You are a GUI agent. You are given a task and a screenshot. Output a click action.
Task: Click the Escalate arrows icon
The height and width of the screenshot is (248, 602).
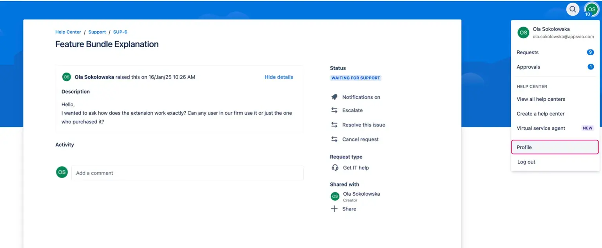[x=334, y=111]
